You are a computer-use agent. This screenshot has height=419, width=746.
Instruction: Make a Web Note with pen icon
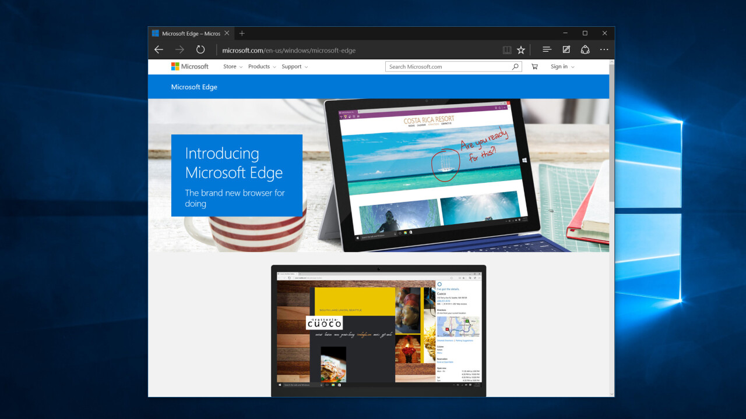(x=566, y=50)
